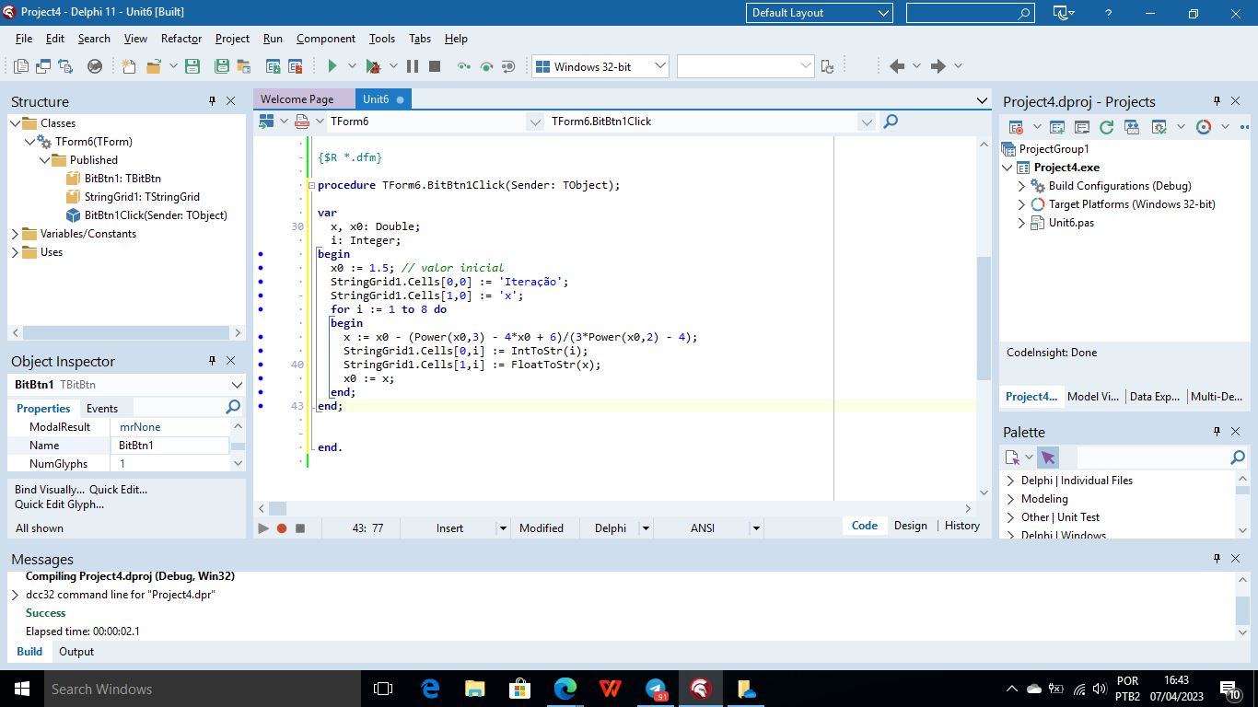
Task: Click the Save All icon
Action: (222, 66)
